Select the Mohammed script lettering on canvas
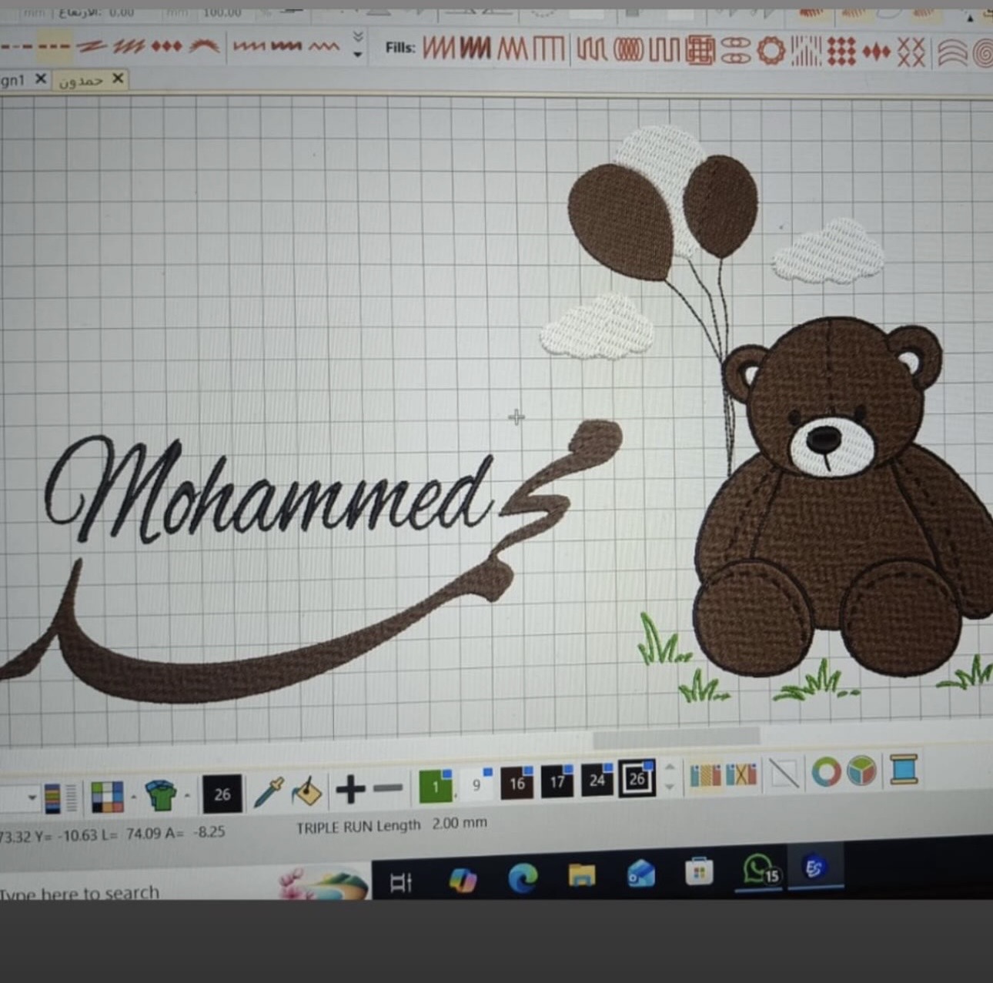This screenshot has width=993, height=983. click(269, 490)
